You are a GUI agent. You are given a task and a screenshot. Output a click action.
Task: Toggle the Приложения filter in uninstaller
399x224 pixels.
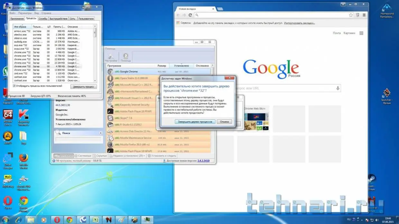[x=64, y=156]
